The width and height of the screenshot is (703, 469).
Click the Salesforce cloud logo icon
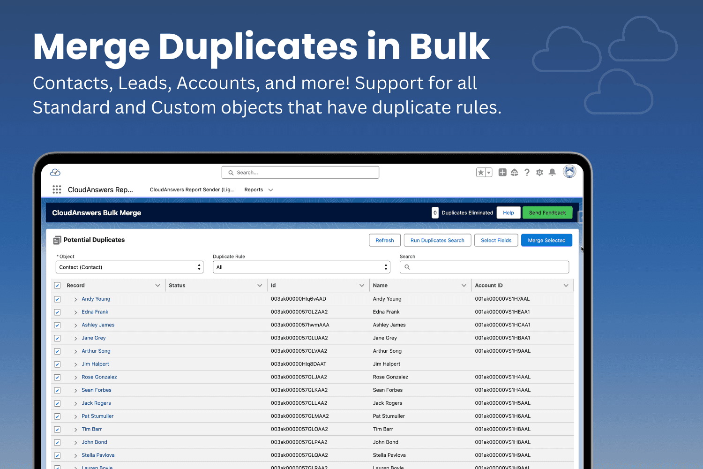click(x=55, y=172)
